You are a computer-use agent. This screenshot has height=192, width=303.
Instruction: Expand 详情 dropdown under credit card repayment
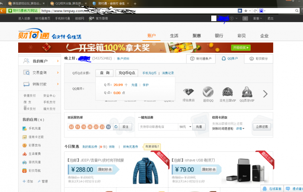point(240,128)
